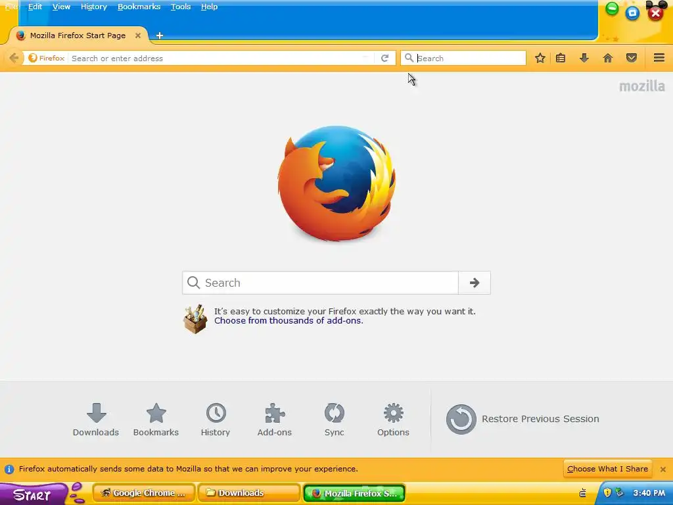Open Downloads shortcut on start page

click(x=96, y=420)
